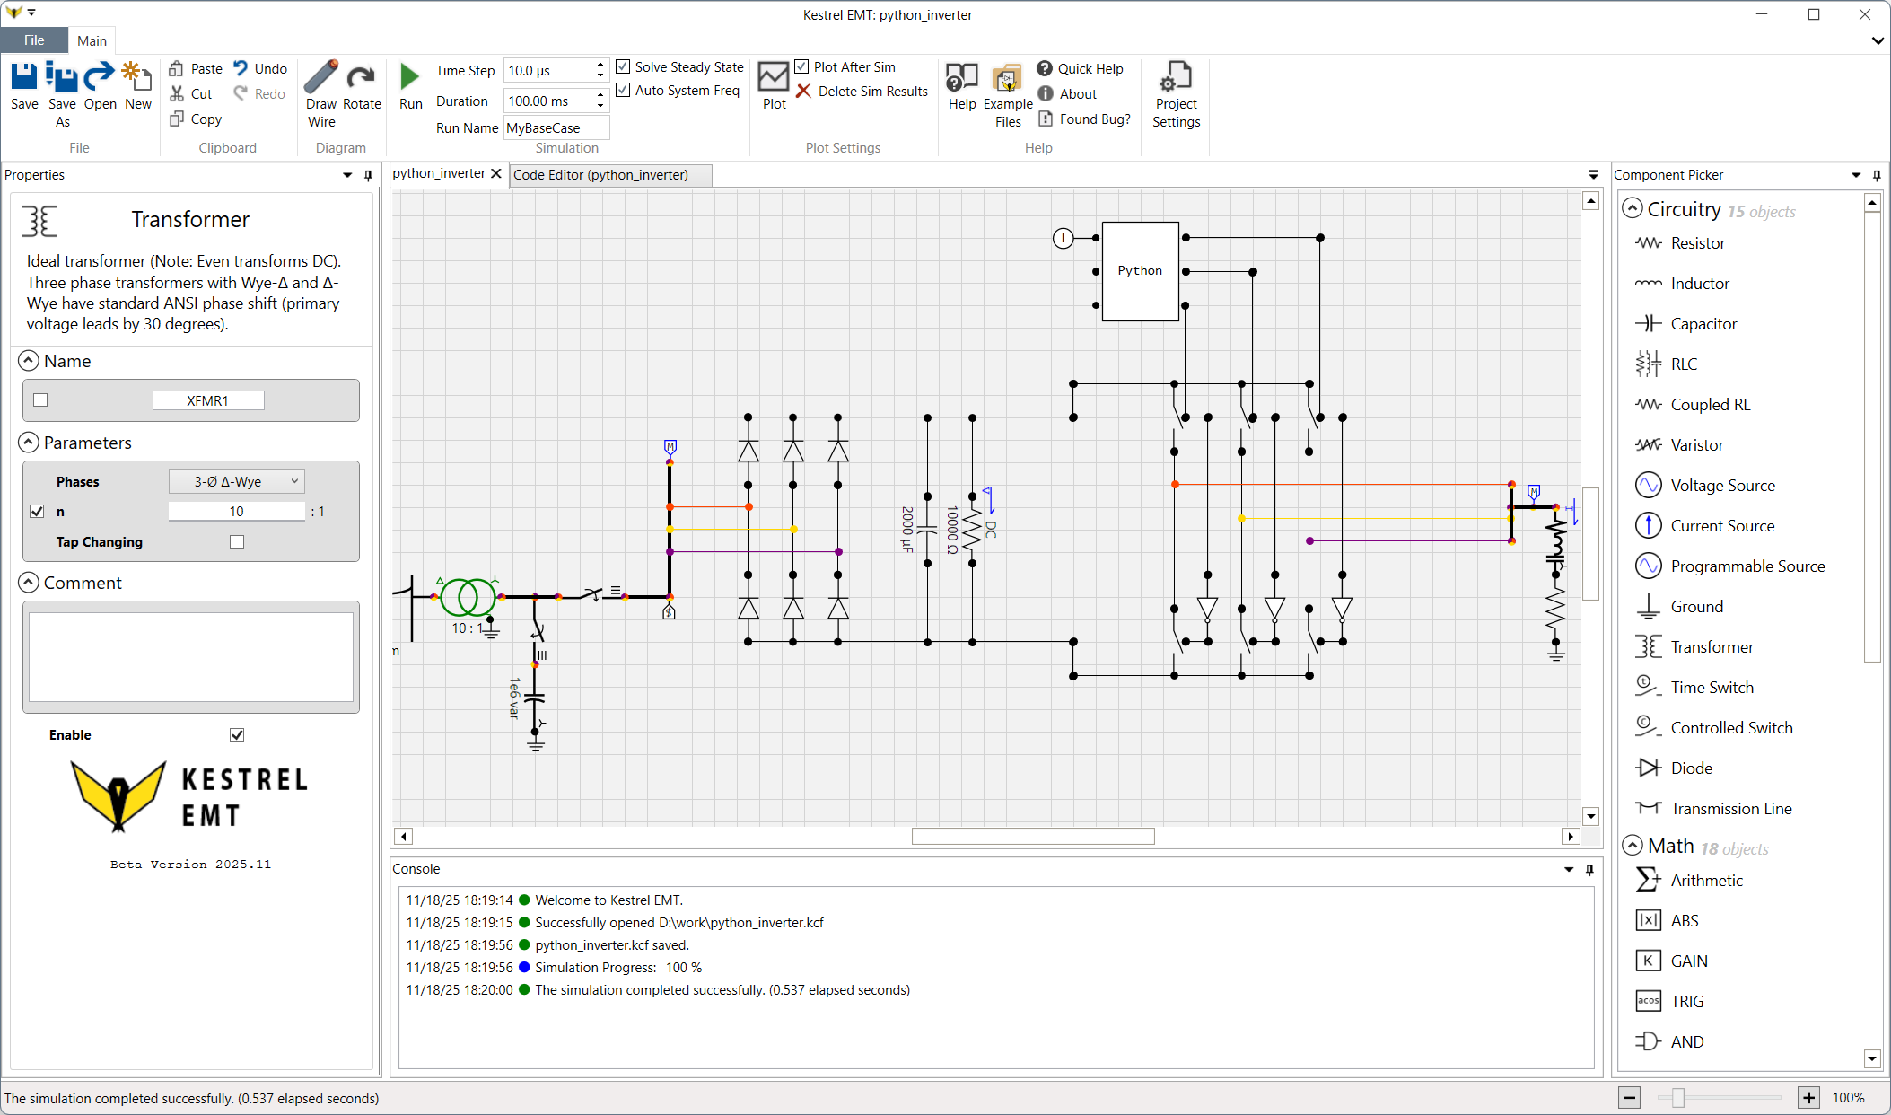The height and width of the screenshot is (1115, 1891).
Task: Click the Run Name input field
Action: coord(556,127)
